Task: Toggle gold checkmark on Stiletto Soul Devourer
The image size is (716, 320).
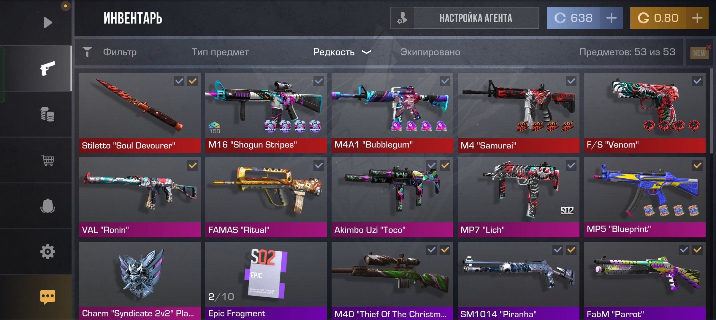Action: point(193,81)
